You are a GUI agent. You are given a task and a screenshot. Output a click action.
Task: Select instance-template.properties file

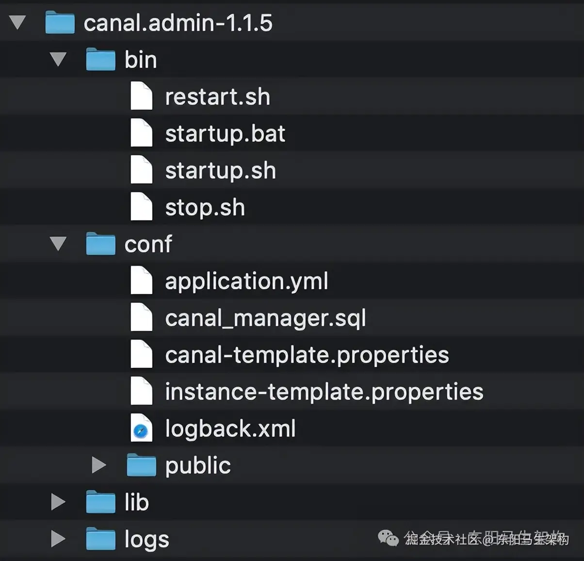324,392
